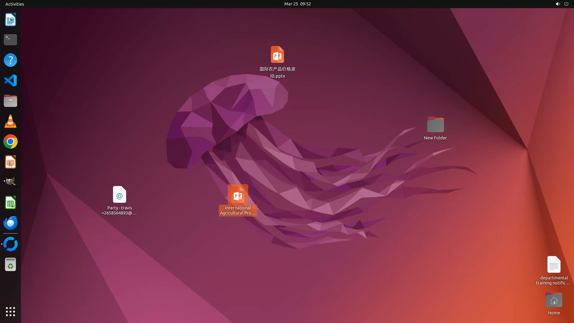
Task: Launch Visual Studio Code from the dock
Action: tap(10, 80)
